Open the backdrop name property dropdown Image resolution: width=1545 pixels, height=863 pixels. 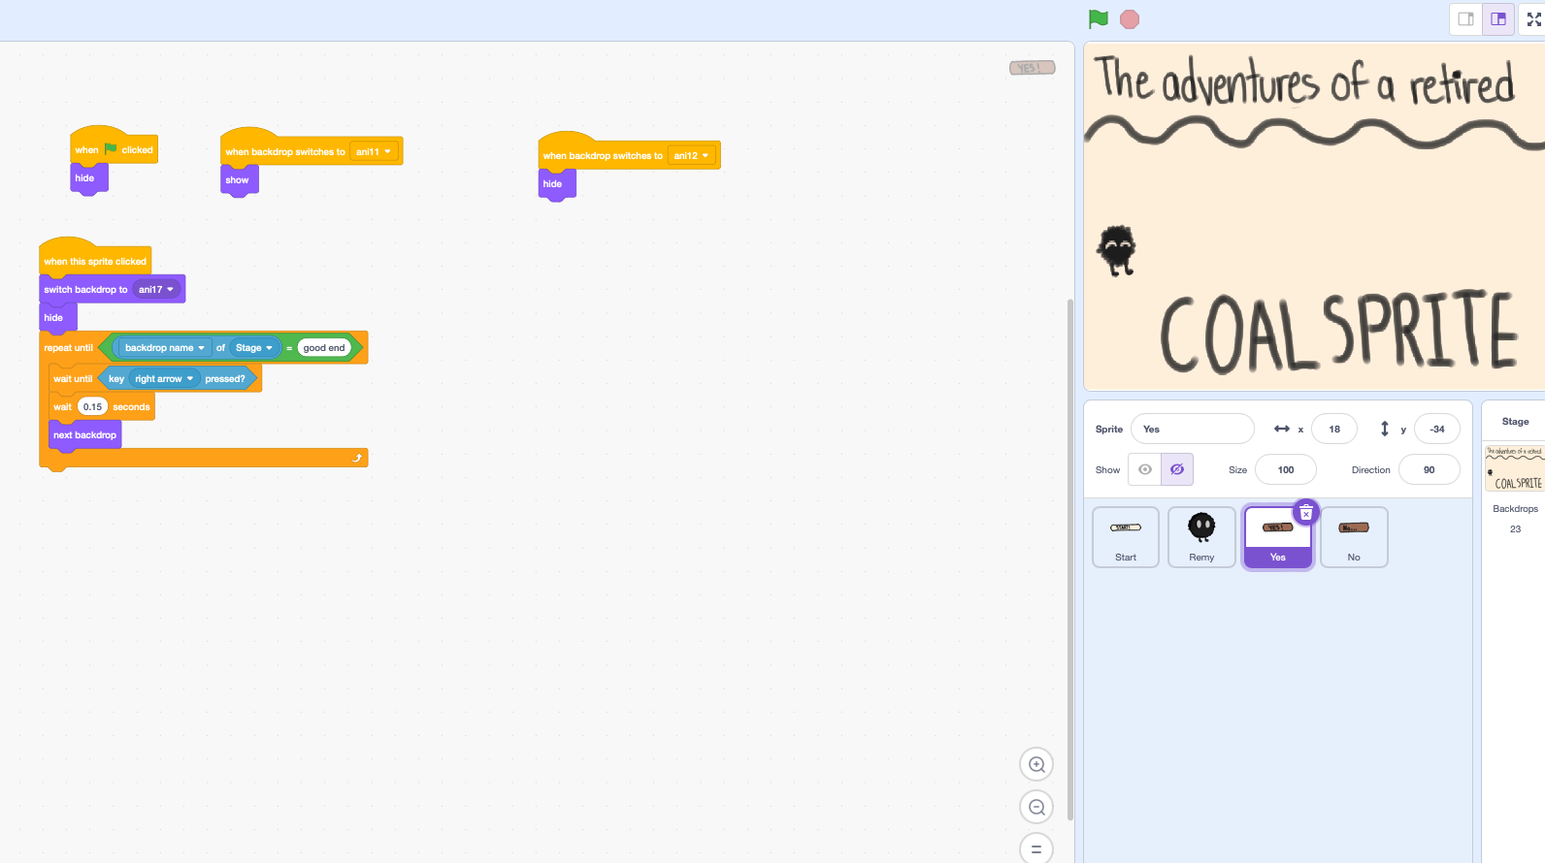(164, 347)
